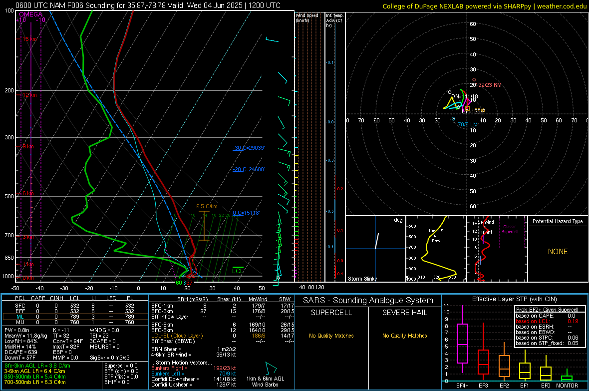Click the College of DuPage NEXLAB credit text

pos(485,6)
